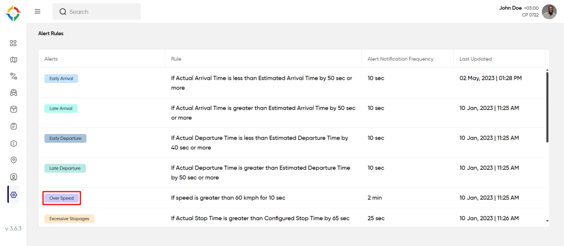Click the company logo at top left
The width and height of the screenshot is (564, 246).
coord(14,13)
